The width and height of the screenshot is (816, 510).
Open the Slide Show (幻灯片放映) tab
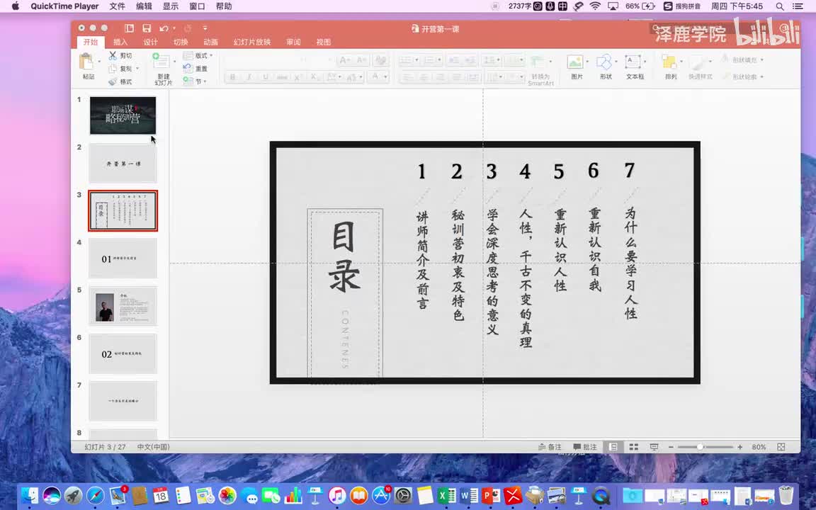[252, 42]
